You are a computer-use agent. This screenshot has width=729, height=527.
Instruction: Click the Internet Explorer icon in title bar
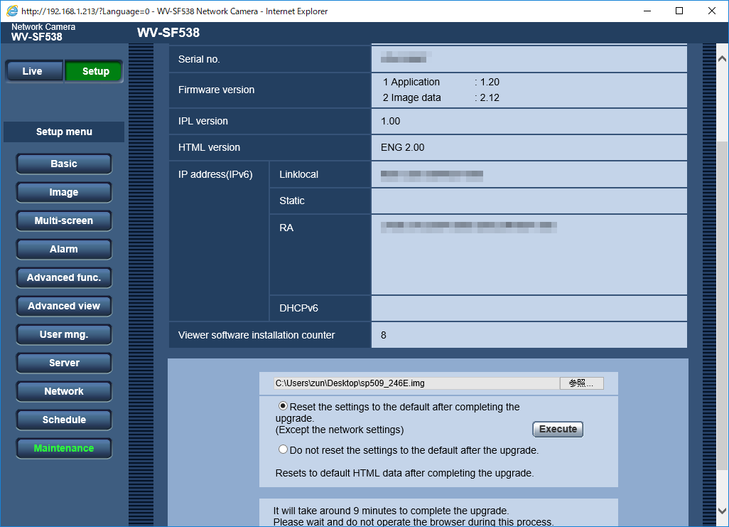pos(12,11)
